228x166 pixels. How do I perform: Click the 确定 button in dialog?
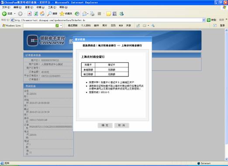tap(105, 125)
